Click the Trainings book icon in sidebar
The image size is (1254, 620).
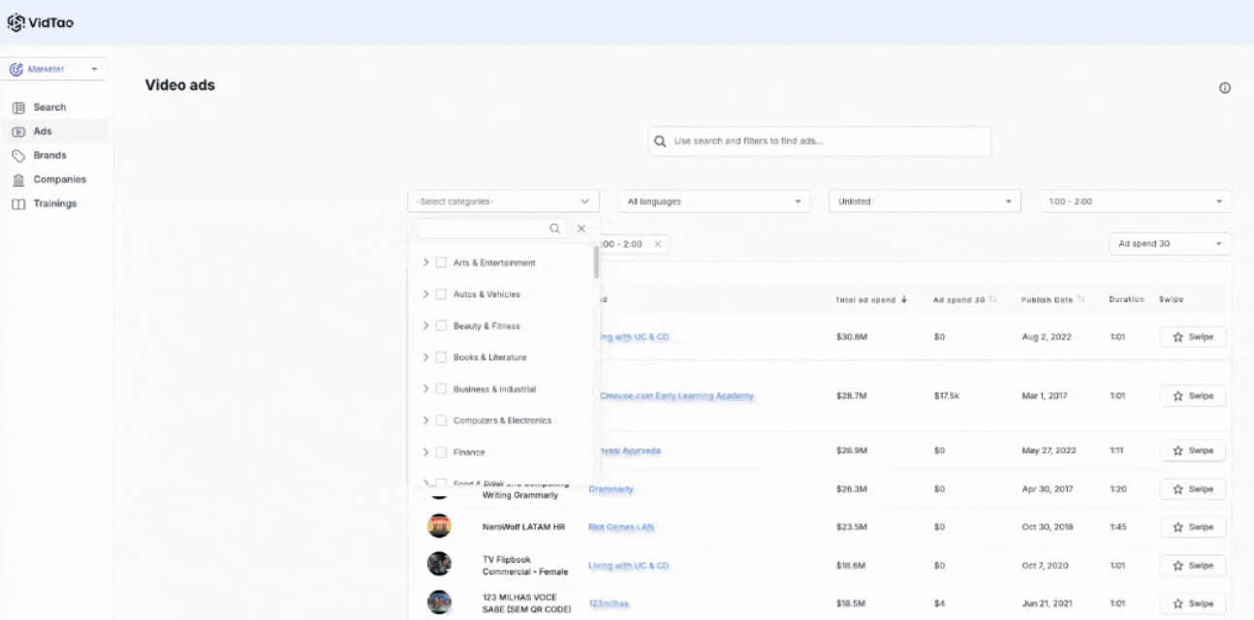click(18, 204)
